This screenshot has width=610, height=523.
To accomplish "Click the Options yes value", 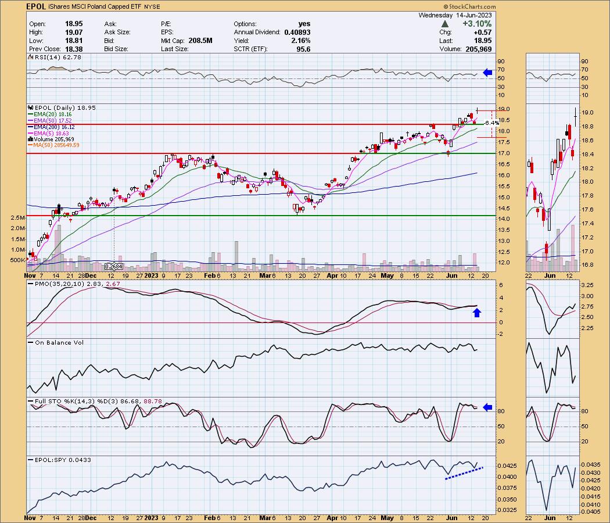I will (304, 24).
